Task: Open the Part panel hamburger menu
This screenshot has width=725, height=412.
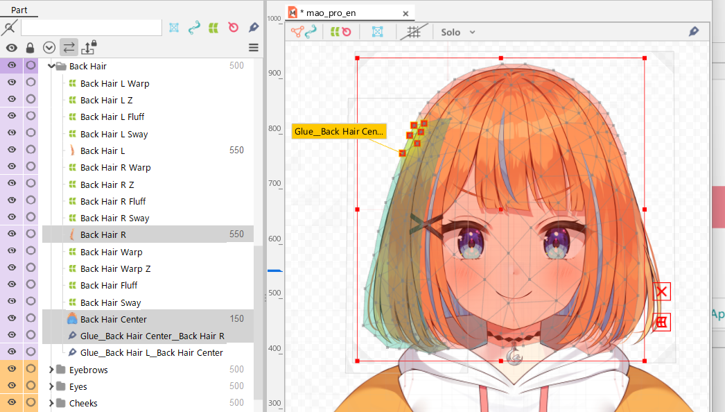Action: pyautogui.click(x=253, y=47)
